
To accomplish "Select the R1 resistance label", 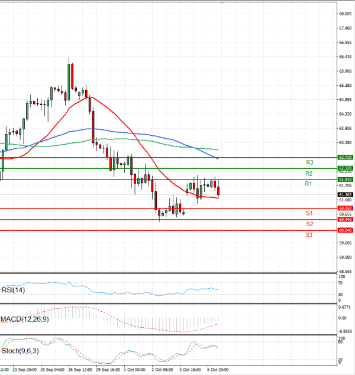I will click(308, 184).
